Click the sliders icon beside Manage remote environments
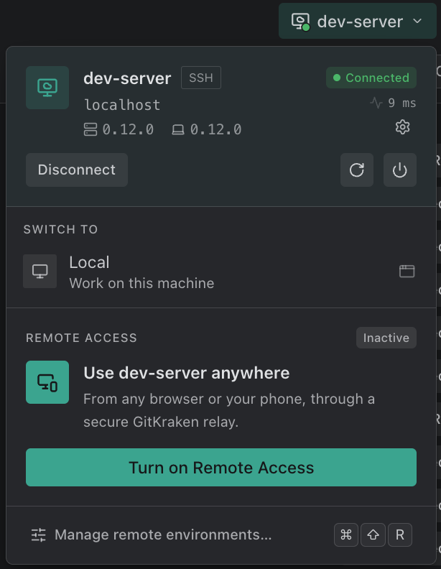 point(39,535)
